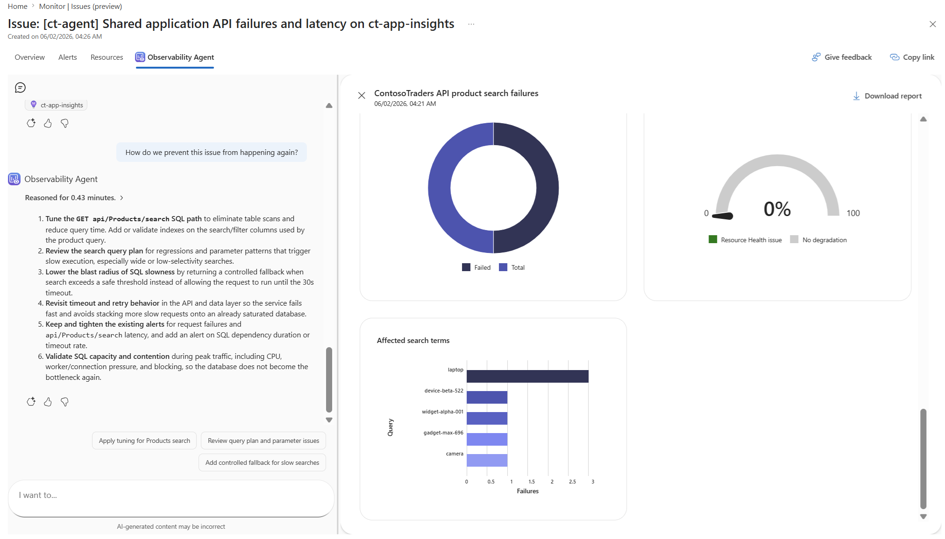This screenshot has height=539, width=945.
Task: Open the new chat icon
Action: tap(20, 88)
